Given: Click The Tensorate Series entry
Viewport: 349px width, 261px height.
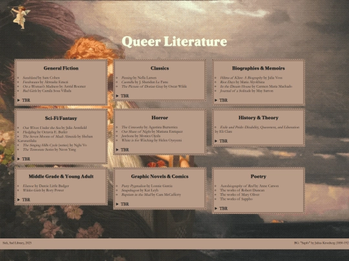Looking at the screenshot, I should (x=49, y=150).
